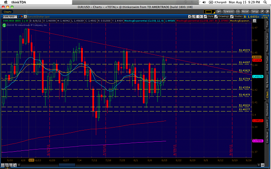Open the Charts tab
271x169 pixels.
point(7,12)
